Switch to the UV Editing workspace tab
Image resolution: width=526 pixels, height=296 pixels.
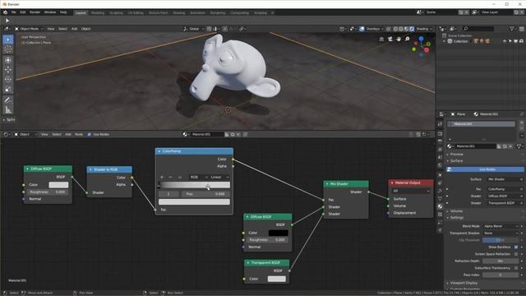tap(136, 13)
